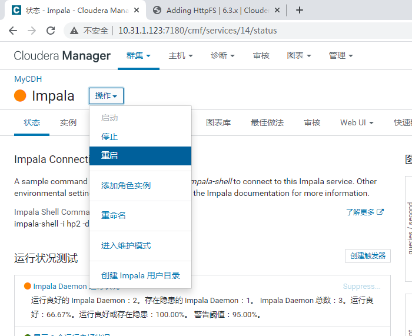Click the Impala service title text
Screen dimensions: 412x336
click(x=53, y=96)
